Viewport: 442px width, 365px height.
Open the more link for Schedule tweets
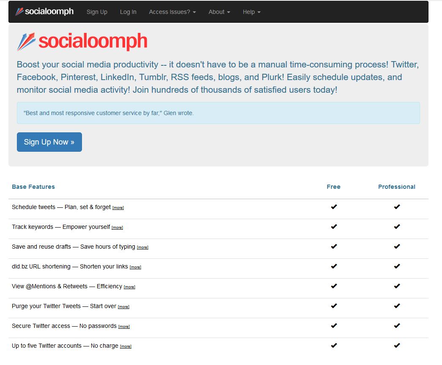tap(118, 208)
